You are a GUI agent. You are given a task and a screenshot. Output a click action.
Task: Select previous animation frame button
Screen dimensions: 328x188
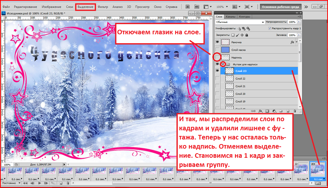[x=32, y=183]
